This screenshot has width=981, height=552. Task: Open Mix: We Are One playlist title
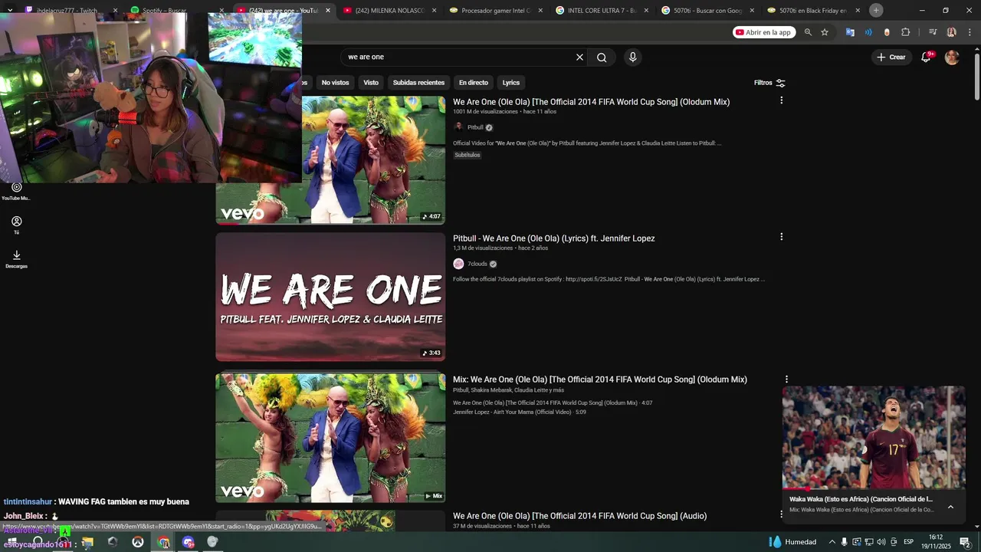[x=599, y=379]
